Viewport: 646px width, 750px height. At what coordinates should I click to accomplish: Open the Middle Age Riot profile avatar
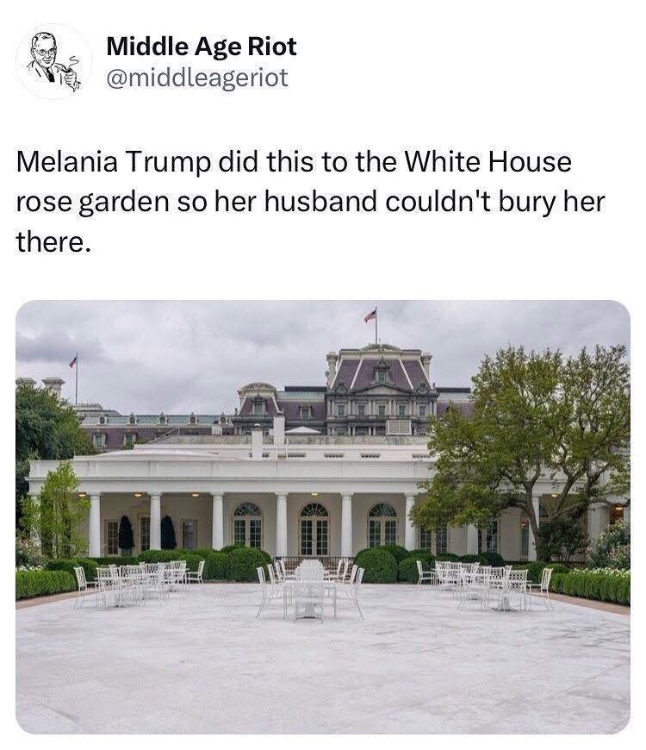pyautogui.click(x=53, y=62)
